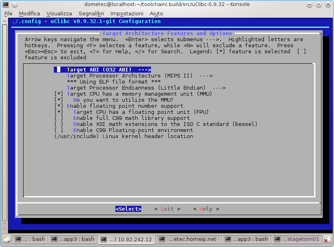Open the Impostazioni menu
Screen dimensions: 334x247
tap(126, 13)
